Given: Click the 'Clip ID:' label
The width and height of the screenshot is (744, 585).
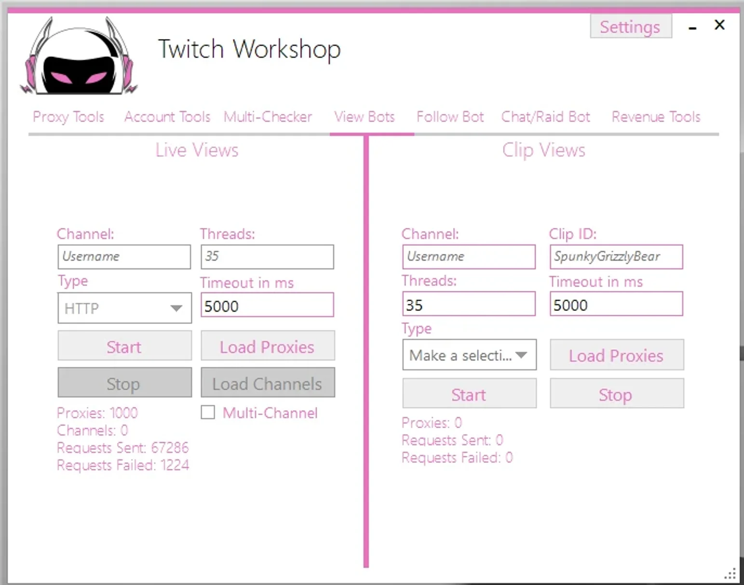Looking at the screenshot, I should (x=573, y=234).
